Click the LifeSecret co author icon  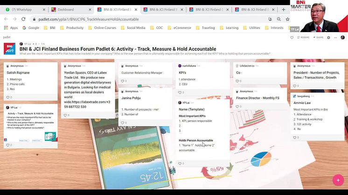tap(237, 66)
